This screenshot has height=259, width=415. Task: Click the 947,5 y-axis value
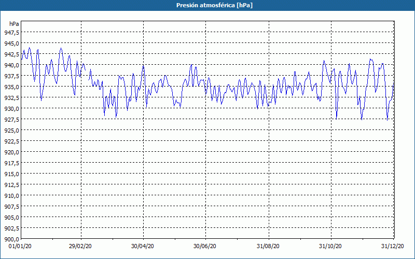(11, 32)
